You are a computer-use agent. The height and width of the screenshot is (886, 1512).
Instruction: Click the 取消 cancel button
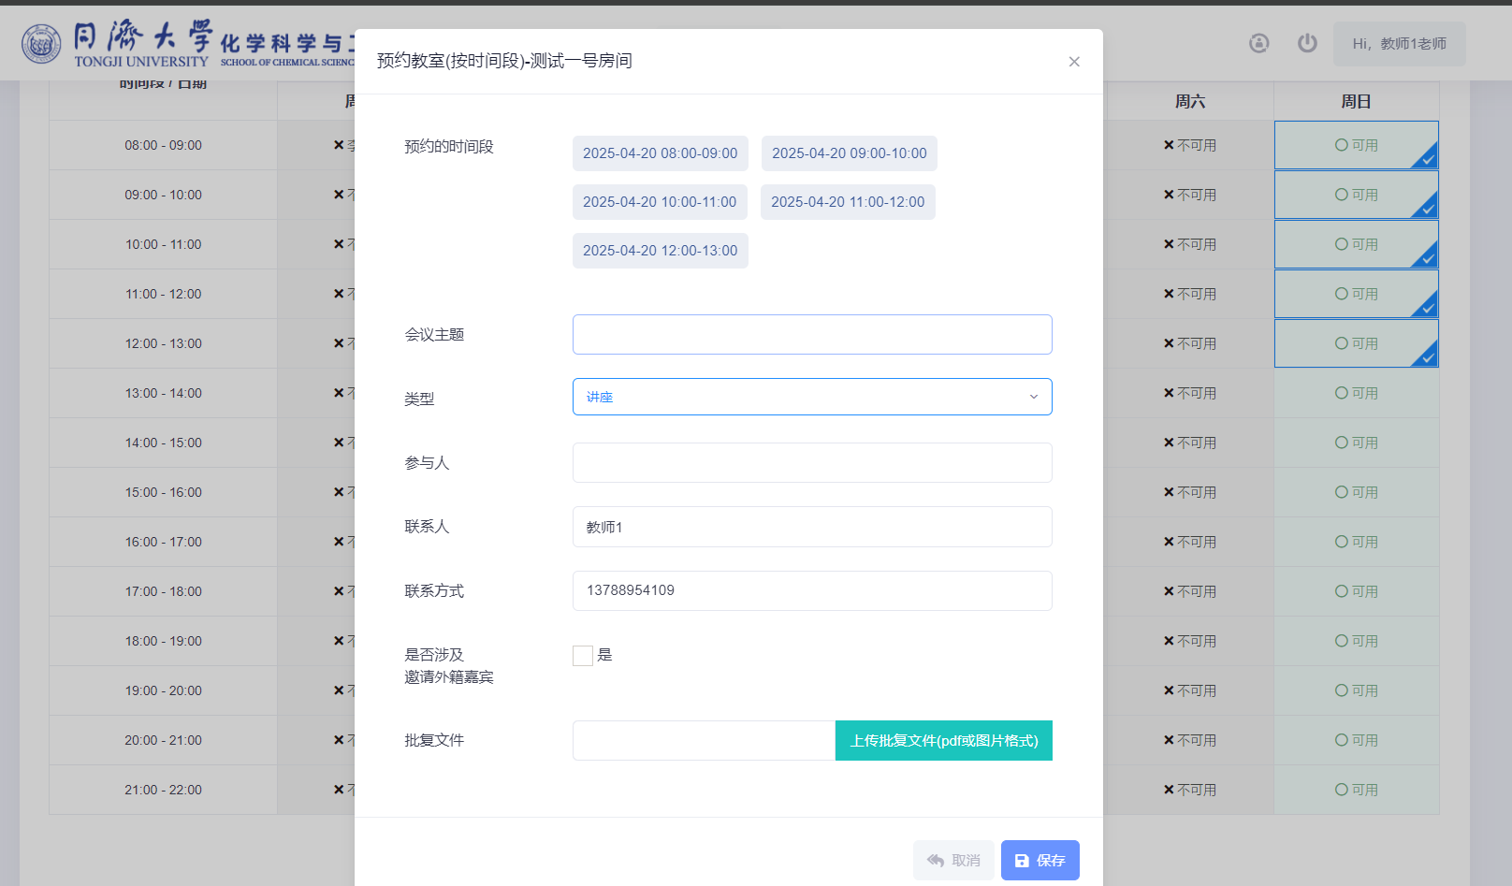coord(953,860)
